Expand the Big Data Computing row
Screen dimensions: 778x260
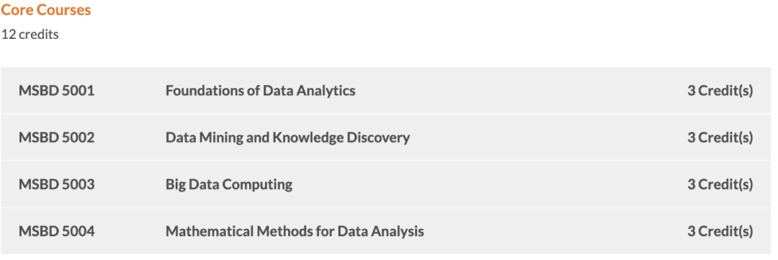point(386,184)
